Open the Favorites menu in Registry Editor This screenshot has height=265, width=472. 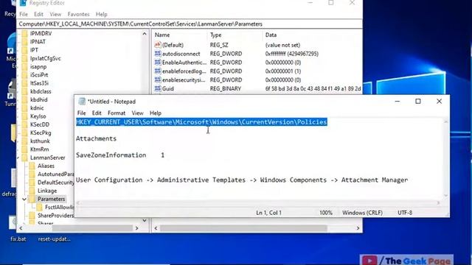click(78, 14)
